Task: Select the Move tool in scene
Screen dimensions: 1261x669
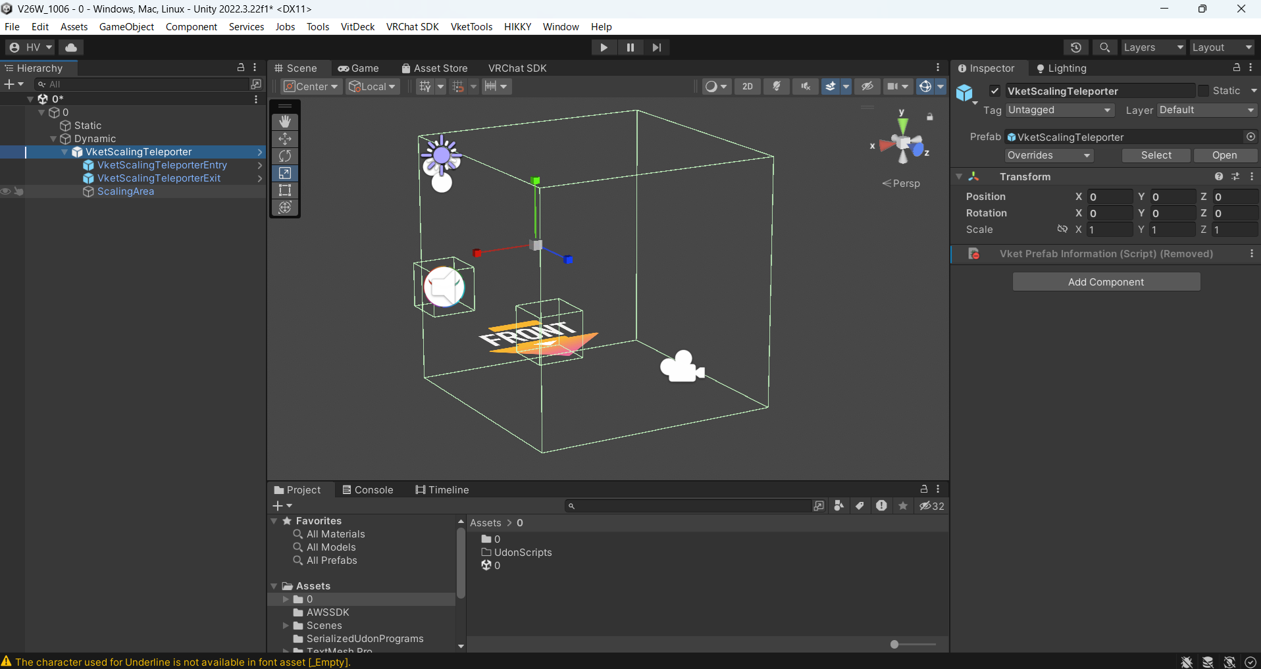Action: point(285,139)
